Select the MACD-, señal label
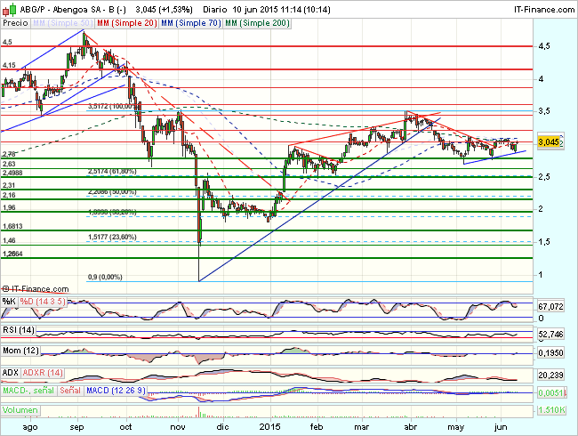Viewport: 578px width, 436px height. (x=28, y=391)
